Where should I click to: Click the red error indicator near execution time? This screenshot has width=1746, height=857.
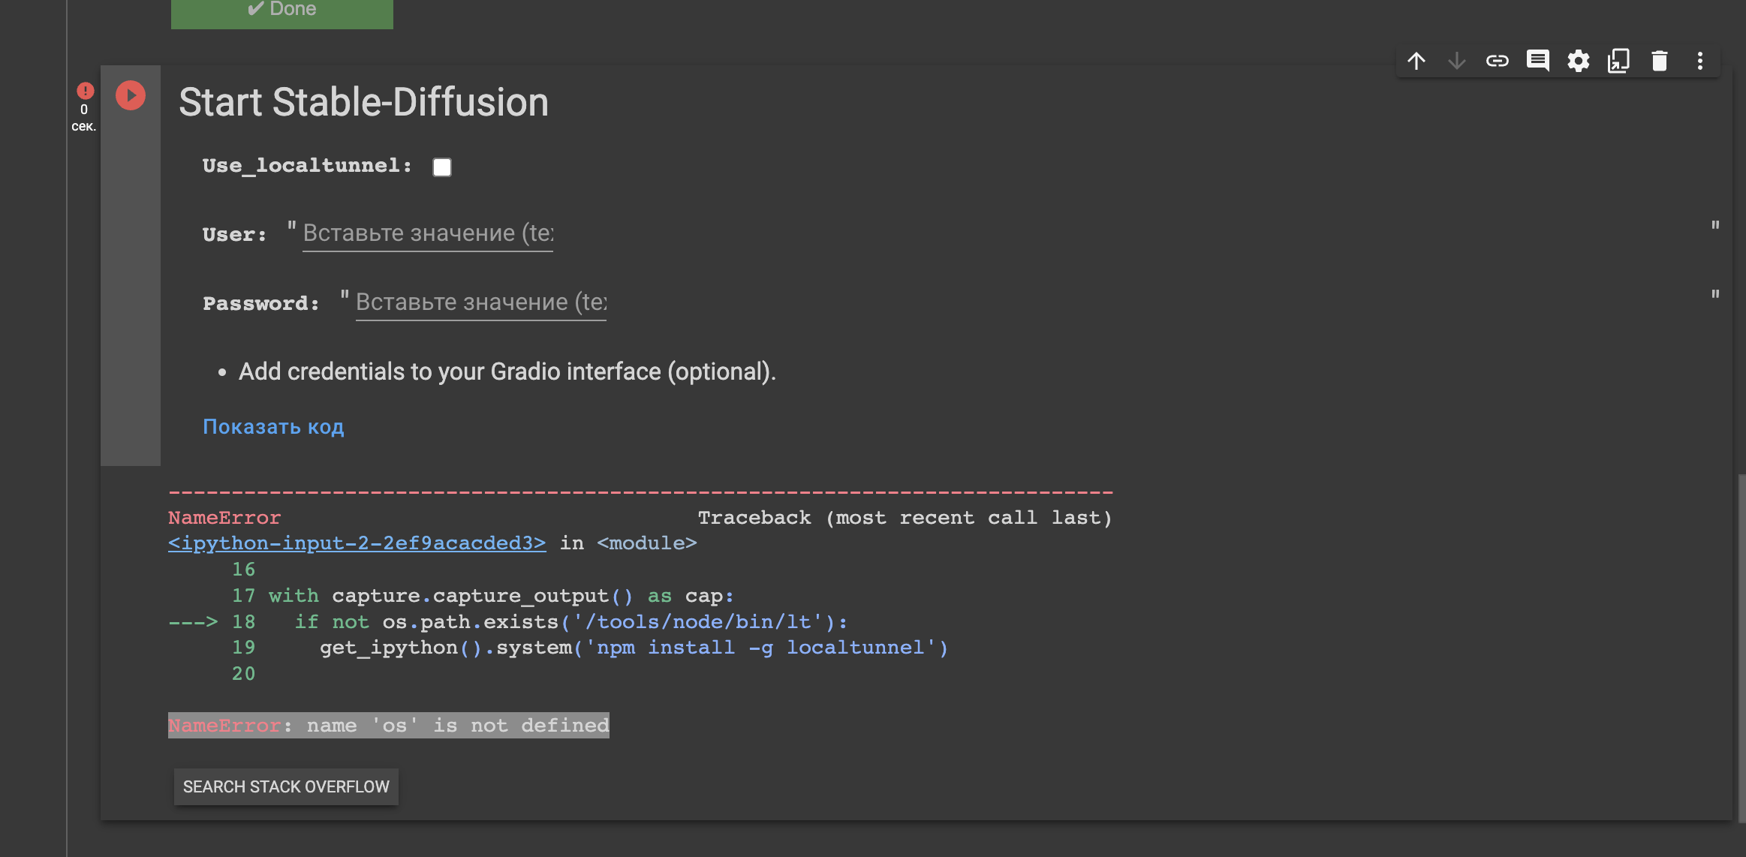tap(85, 90)
